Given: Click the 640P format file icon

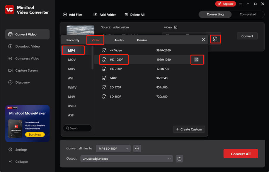Looking at the screenshot, I should (x=104, y=78).
